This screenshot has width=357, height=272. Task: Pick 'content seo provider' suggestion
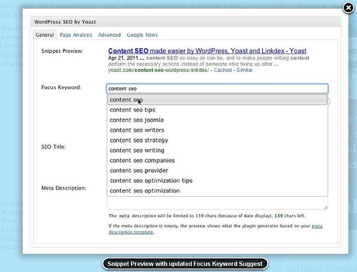pyautogui.click(x=218, y=170)
